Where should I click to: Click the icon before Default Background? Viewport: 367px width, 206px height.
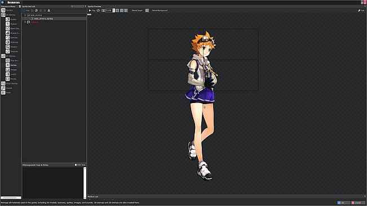click(x=147, y=11)
